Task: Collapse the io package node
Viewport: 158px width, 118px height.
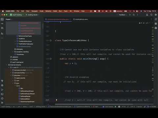Action: click(15, 86)
